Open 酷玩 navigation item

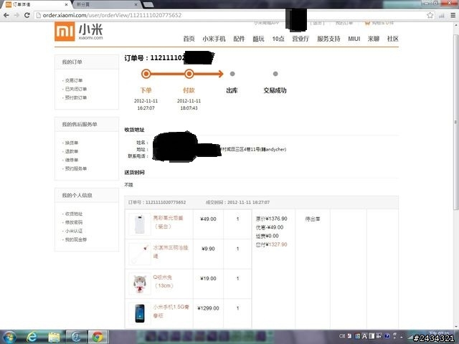click(258, 39)
